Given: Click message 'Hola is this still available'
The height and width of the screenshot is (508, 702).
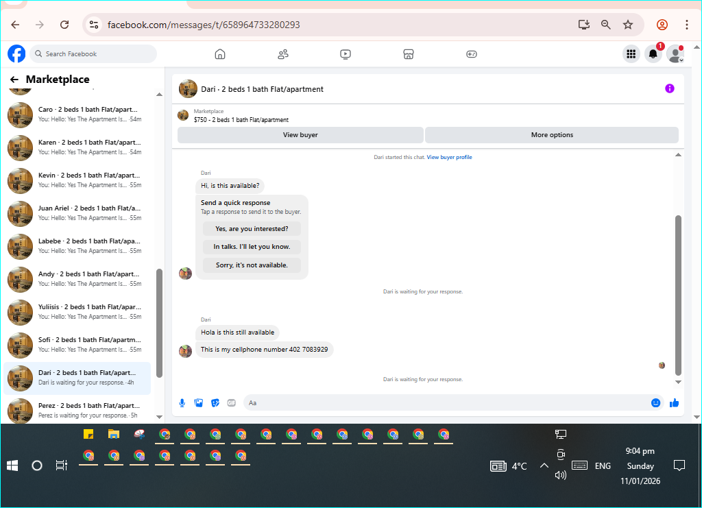Looking at the screenshot, I should click(237, 332).
